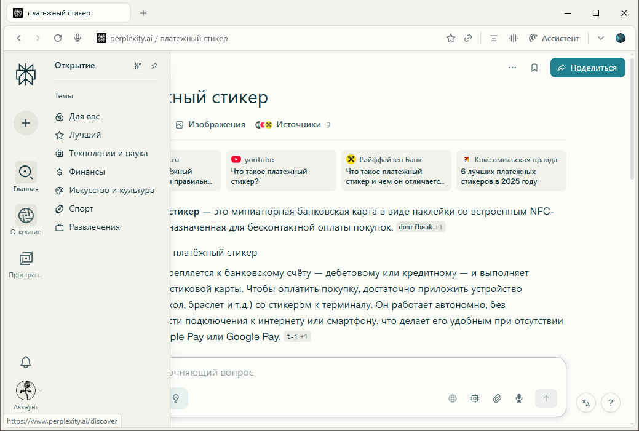The image size is (639, 431).
Task: Start a new thread with plus button
Action: pos(26,123)
